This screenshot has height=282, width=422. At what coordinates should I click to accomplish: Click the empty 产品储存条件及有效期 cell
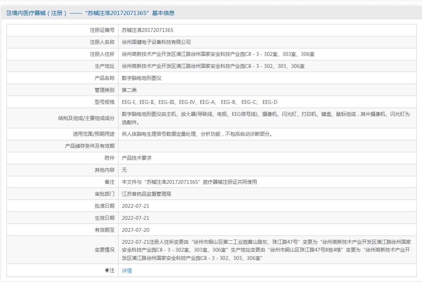[267, 146]
